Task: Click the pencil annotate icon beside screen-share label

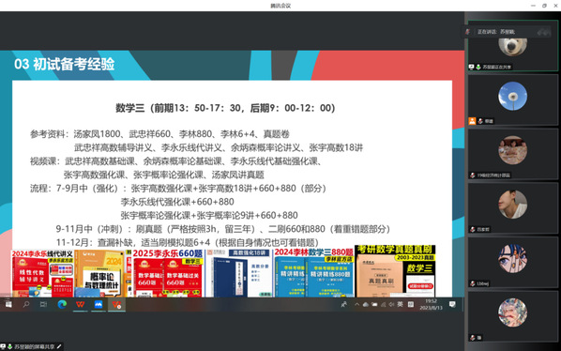Action: click(x=59, y=346)
